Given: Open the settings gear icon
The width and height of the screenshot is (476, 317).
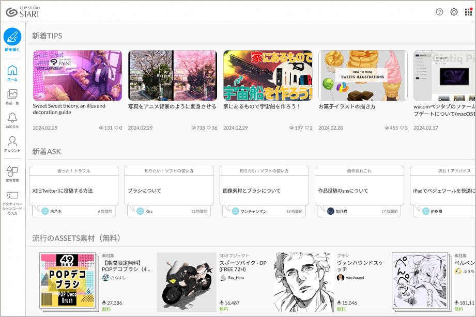Looking at the screenshot, I should coord(454,12).
